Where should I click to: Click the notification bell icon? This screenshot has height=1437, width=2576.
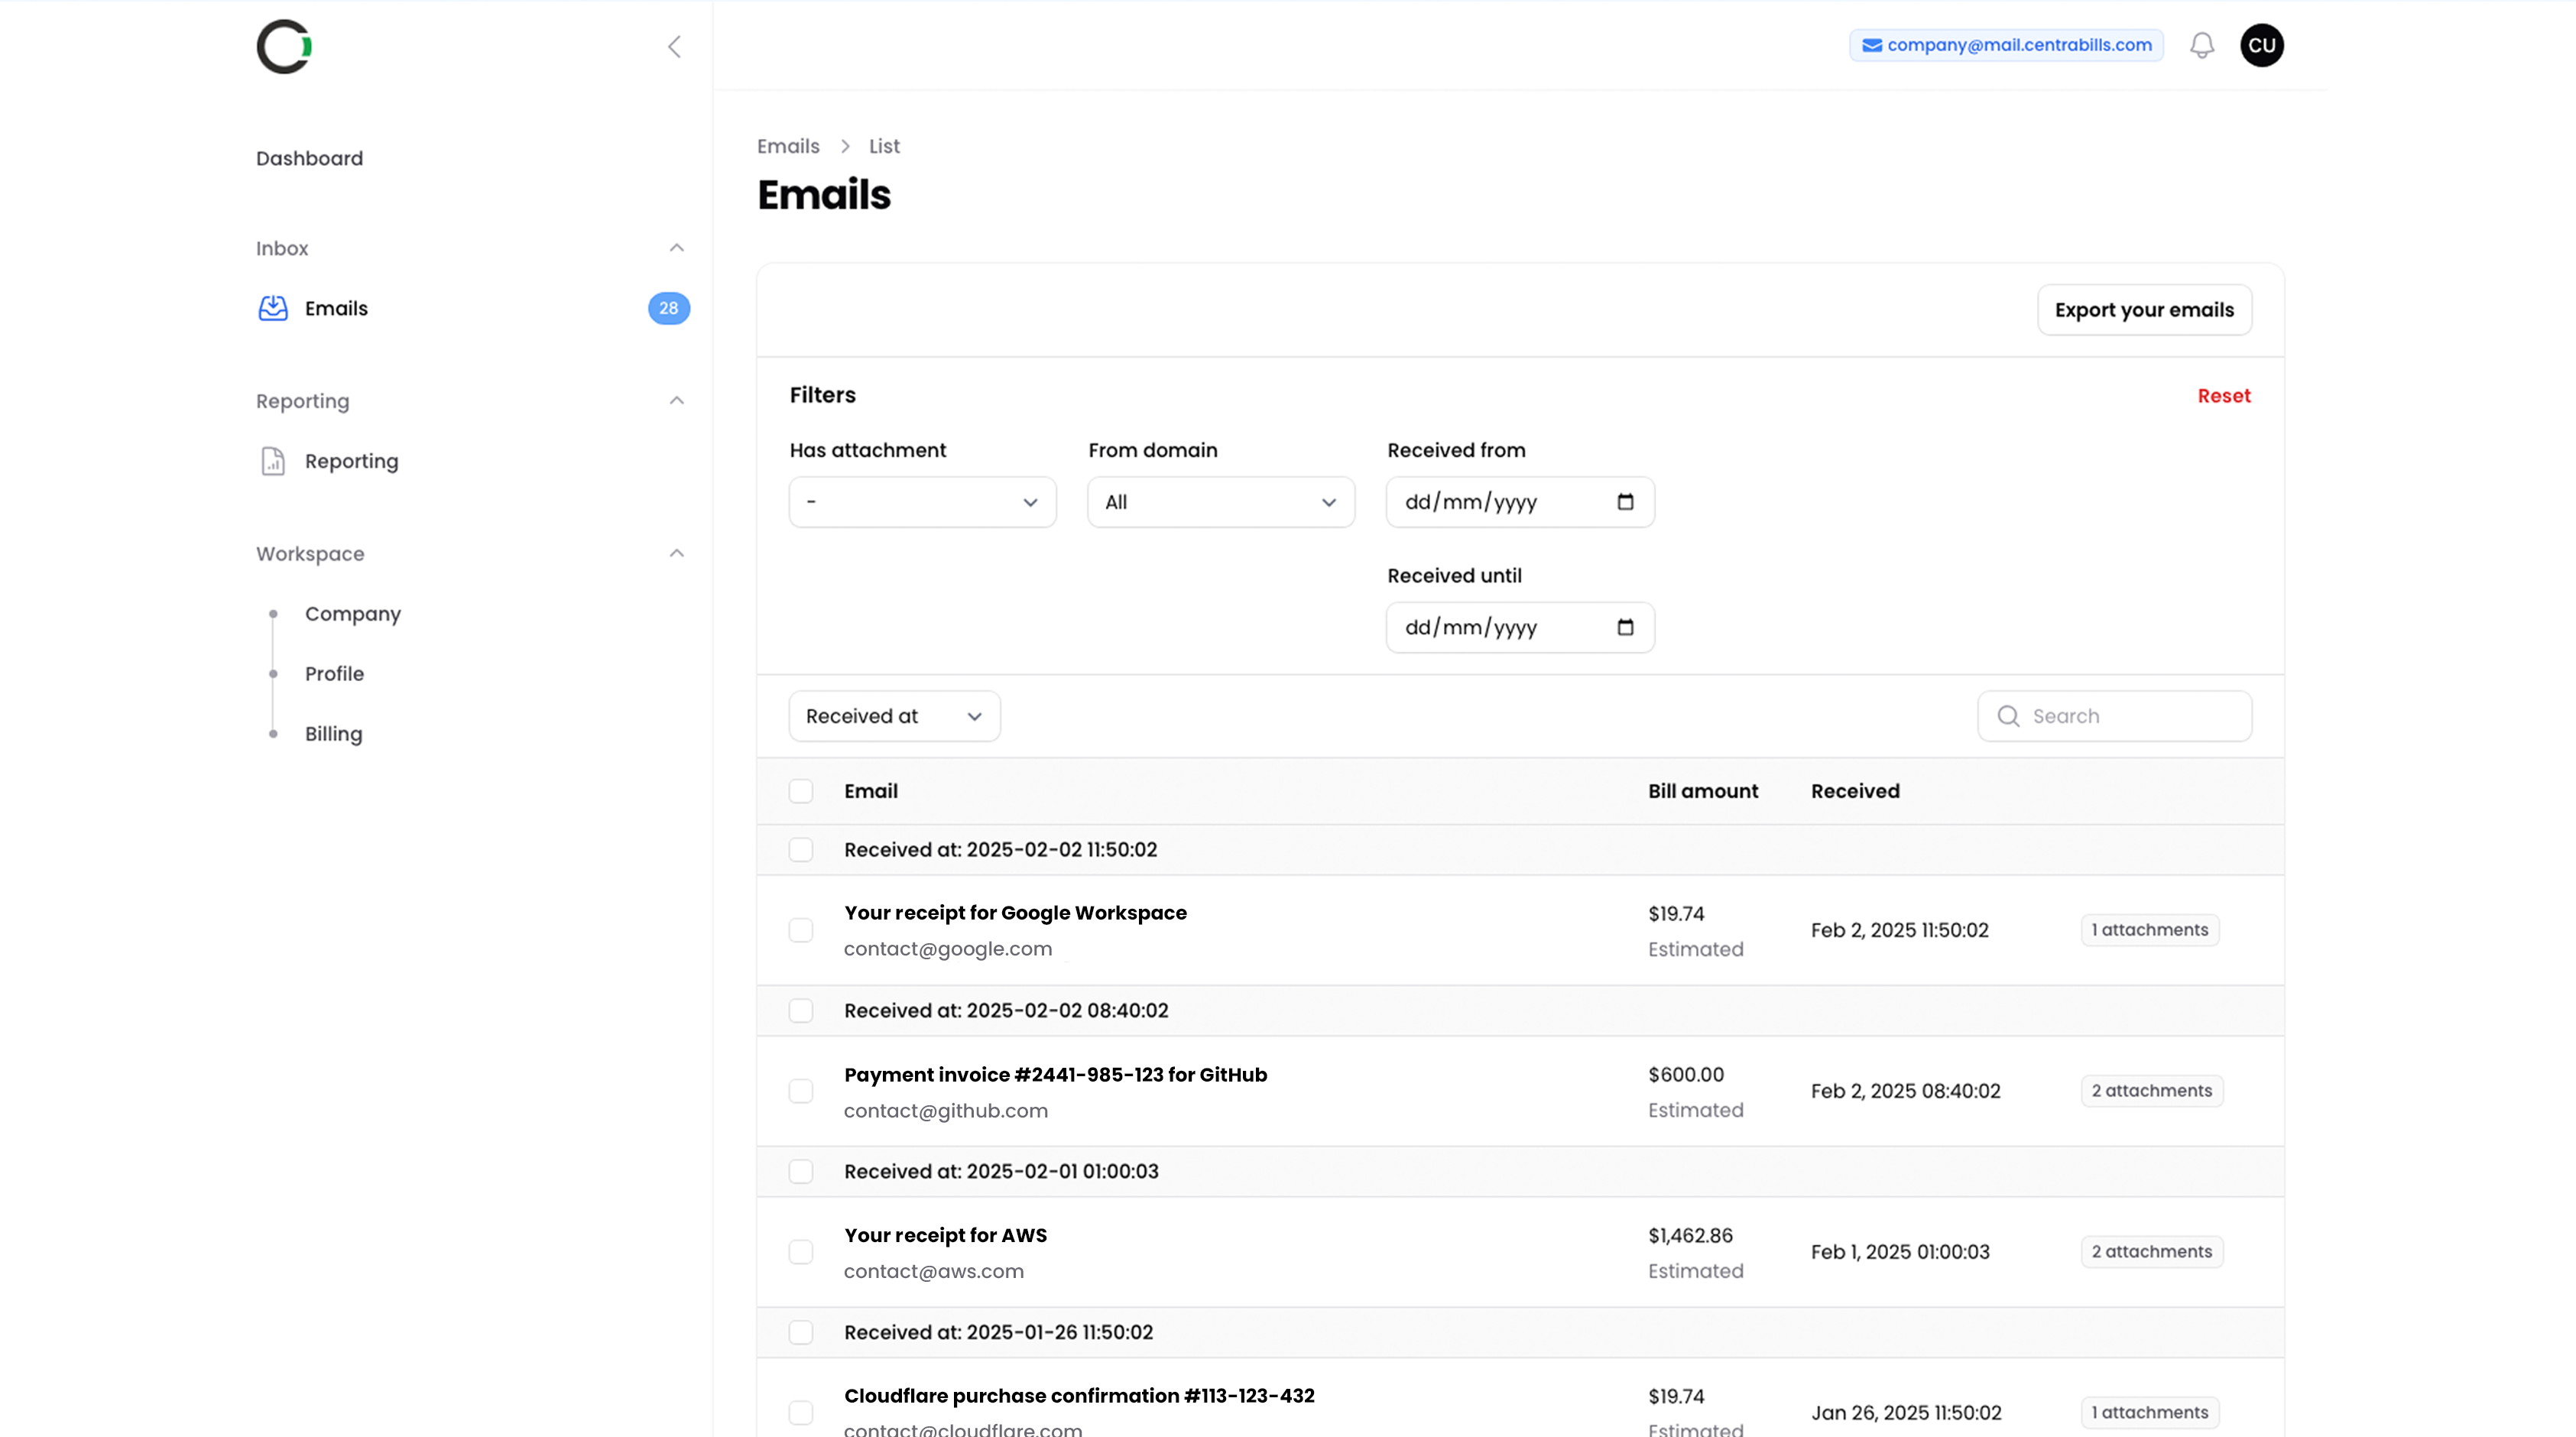pos(2201,45)
